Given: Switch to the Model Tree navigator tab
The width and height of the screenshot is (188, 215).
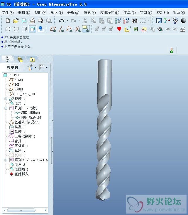Looking at the screenshot, I should point(8,59).
